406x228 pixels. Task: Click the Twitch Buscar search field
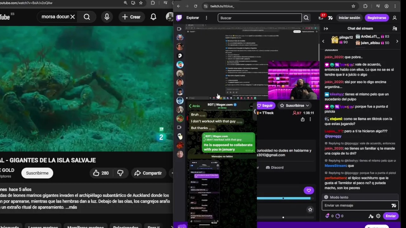[x=259, y=18]
